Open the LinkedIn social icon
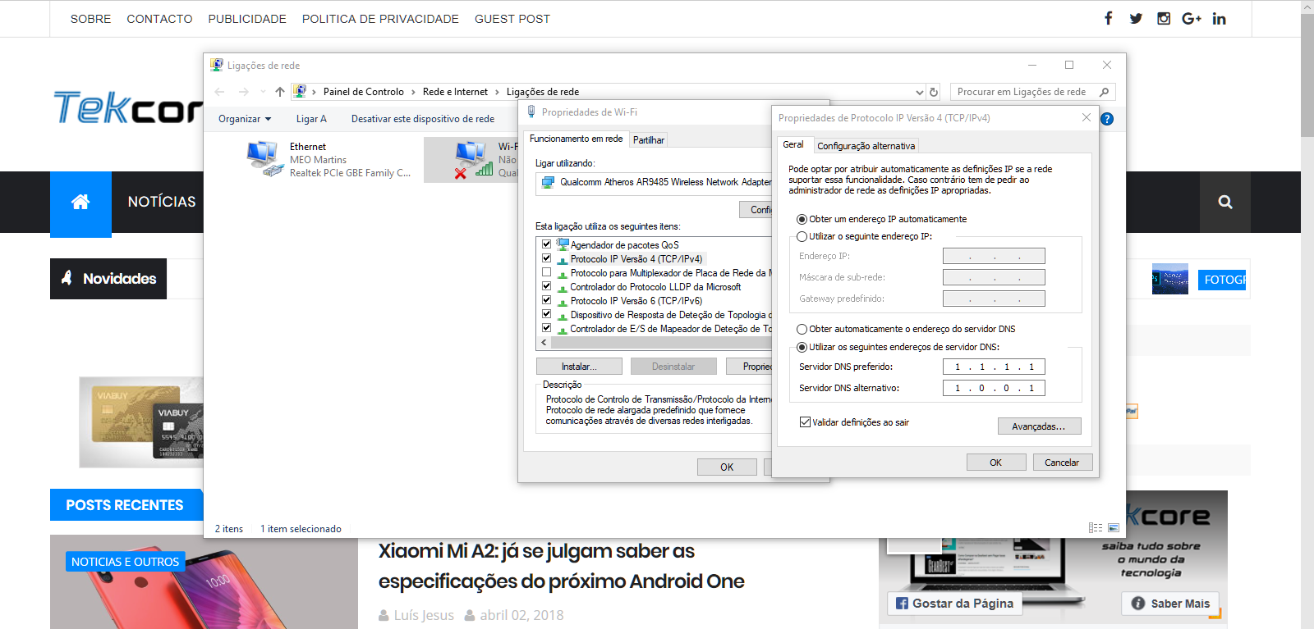The height and width of the screenshot is (629, 1314). click(x=1220, y=19)
